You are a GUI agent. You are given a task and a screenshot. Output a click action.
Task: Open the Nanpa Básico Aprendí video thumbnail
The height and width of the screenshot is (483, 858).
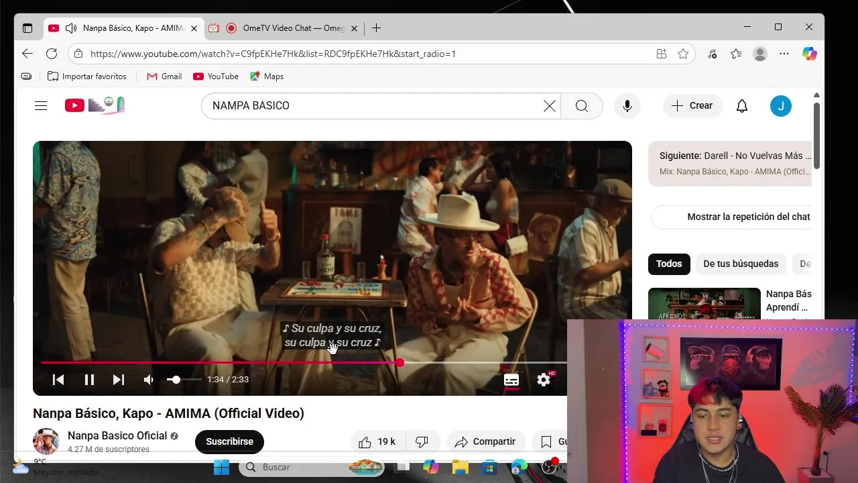704,304
